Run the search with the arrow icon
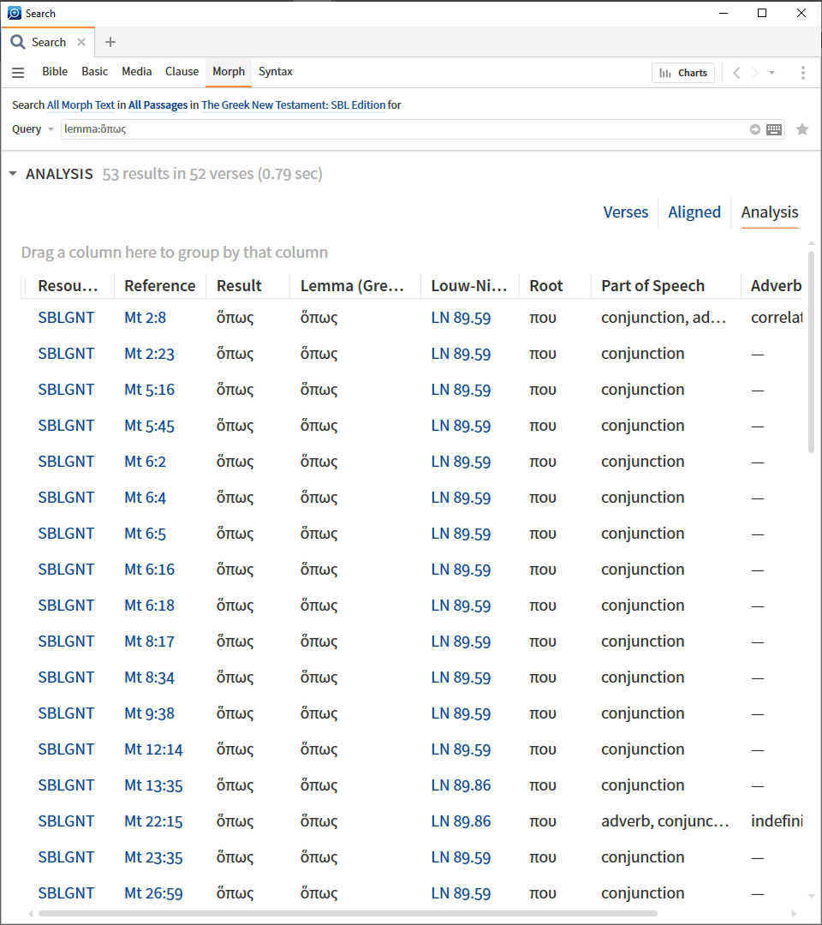 point(755,129)
